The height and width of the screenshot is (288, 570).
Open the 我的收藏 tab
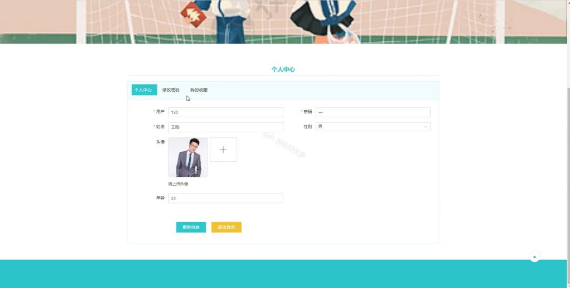199,90
